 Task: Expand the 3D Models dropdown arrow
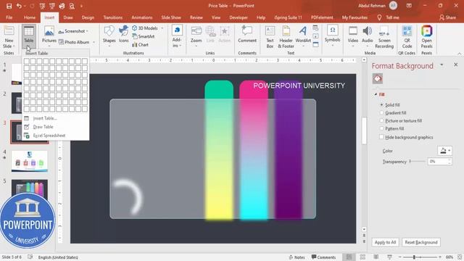coord(162,28)
